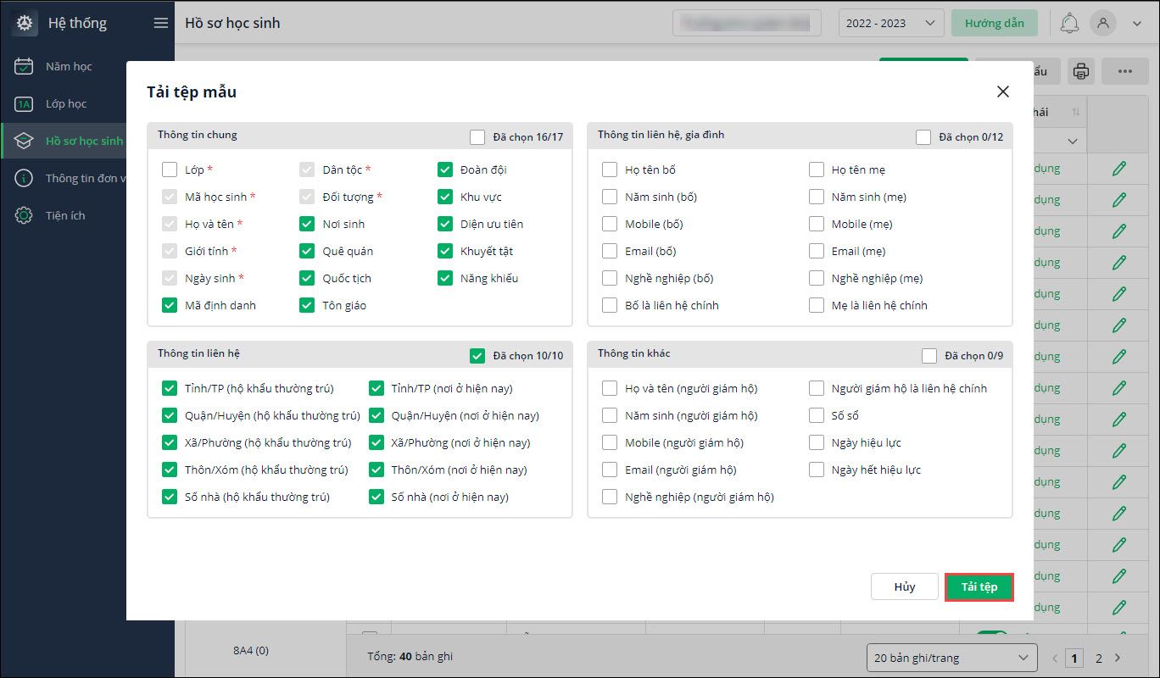The width and height of the screenshot is (1160, 678).
Task: Go to page 2 in pagination
Action: coord(1099,658)
